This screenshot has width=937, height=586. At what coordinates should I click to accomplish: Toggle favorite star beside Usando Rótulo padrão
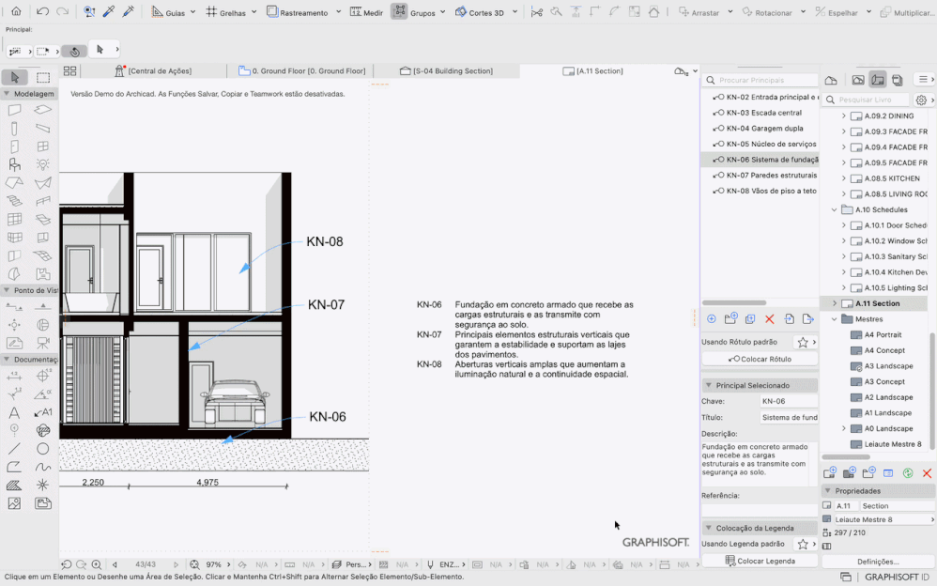(x=803, y=342)
